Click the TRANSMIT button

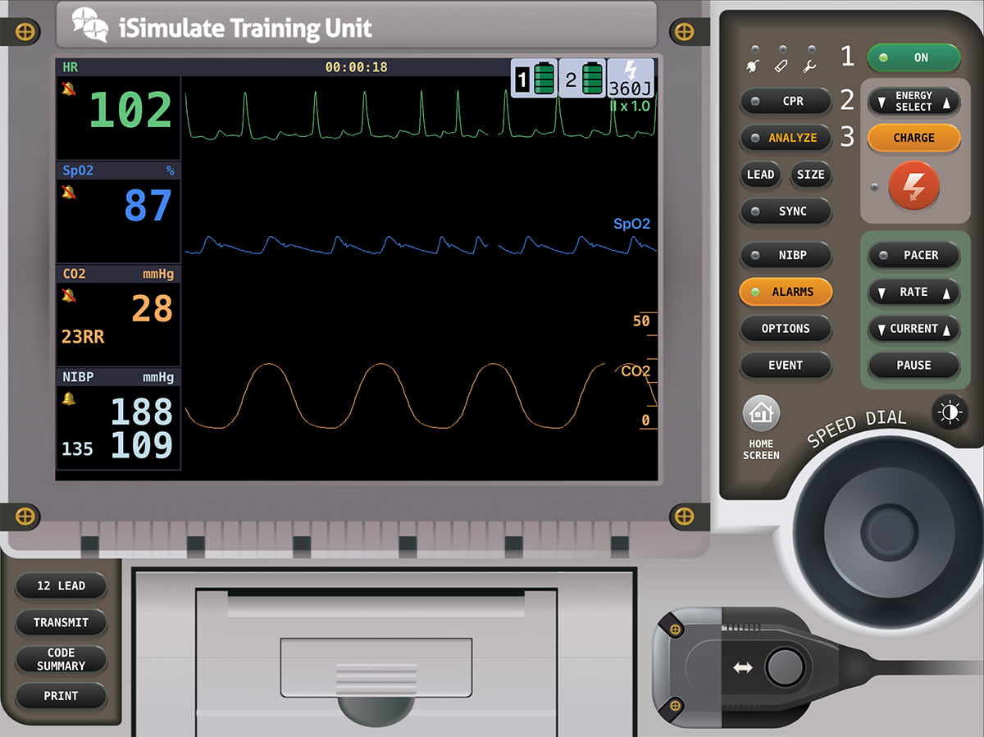pyautogui.click(x=61, y=623)
